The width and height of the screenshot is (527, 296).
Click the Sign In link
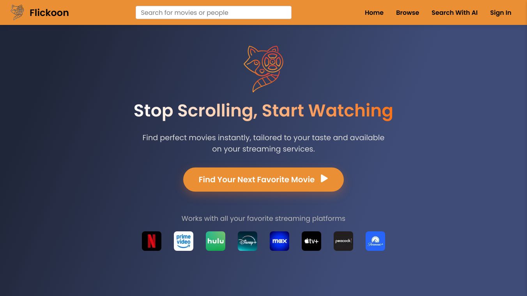[x=500, y=12]
